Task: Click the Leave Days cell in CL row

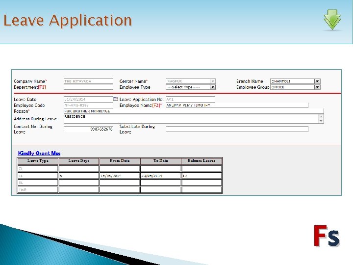Action: (x=79, y=169)
